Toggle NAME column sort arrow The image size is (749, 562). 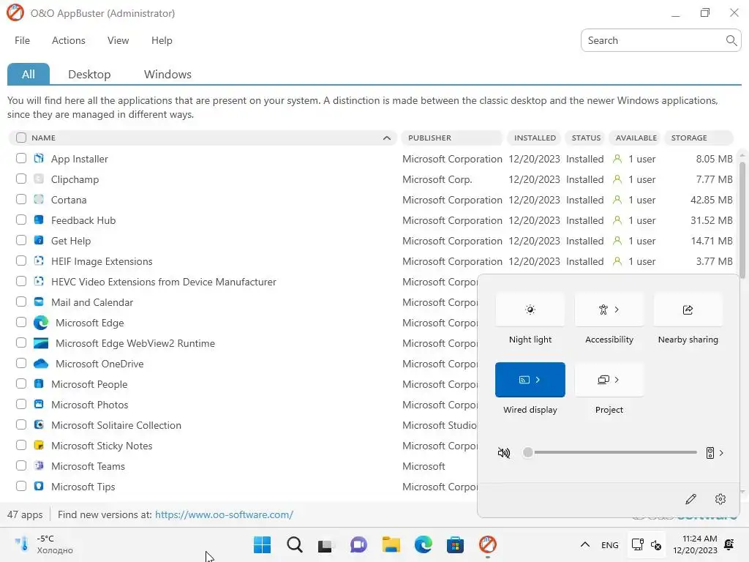386,138
